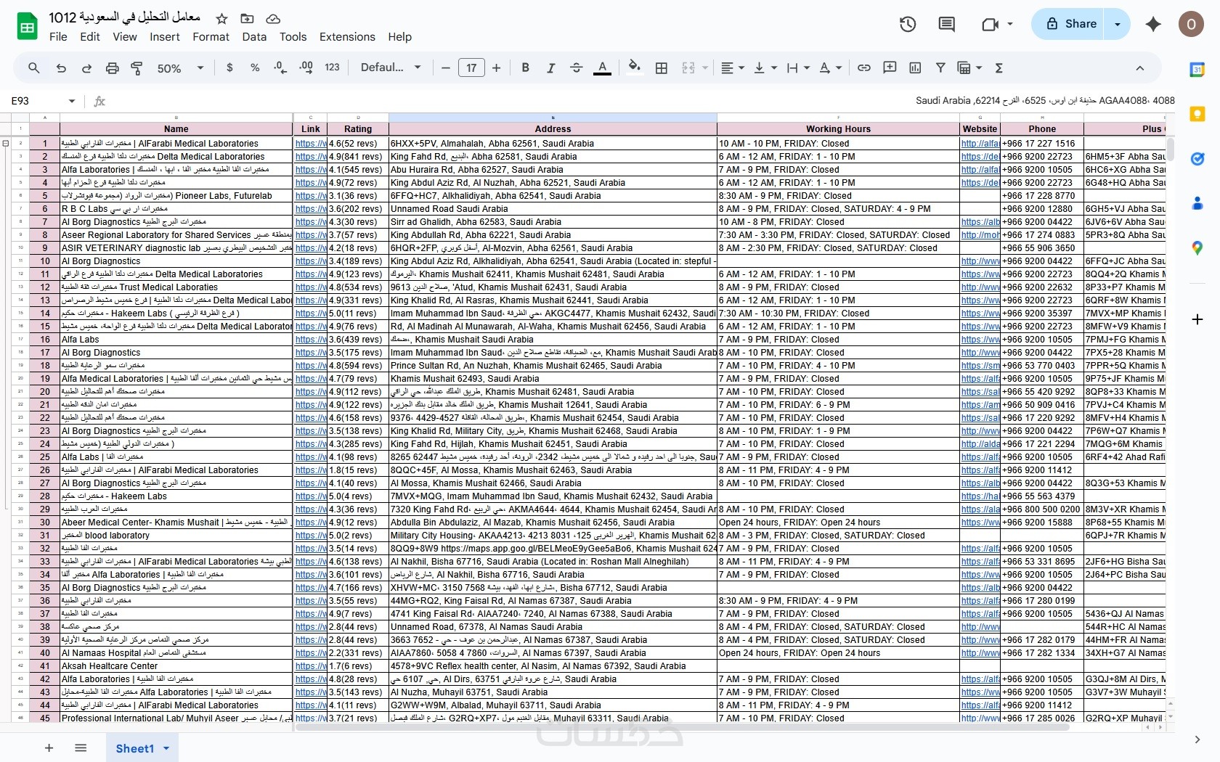This screenshot has width=1220, height=762.
Task: Open the Data menu
Action: tap(254, 37)
